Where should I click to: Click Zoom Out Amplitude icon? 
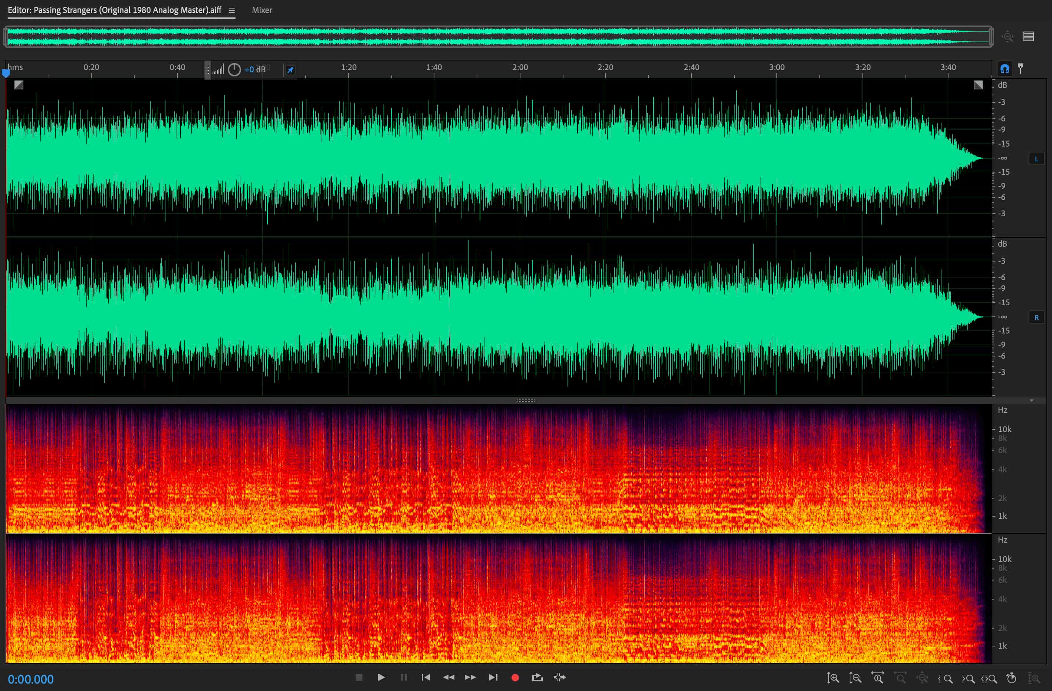coord(855,678)
